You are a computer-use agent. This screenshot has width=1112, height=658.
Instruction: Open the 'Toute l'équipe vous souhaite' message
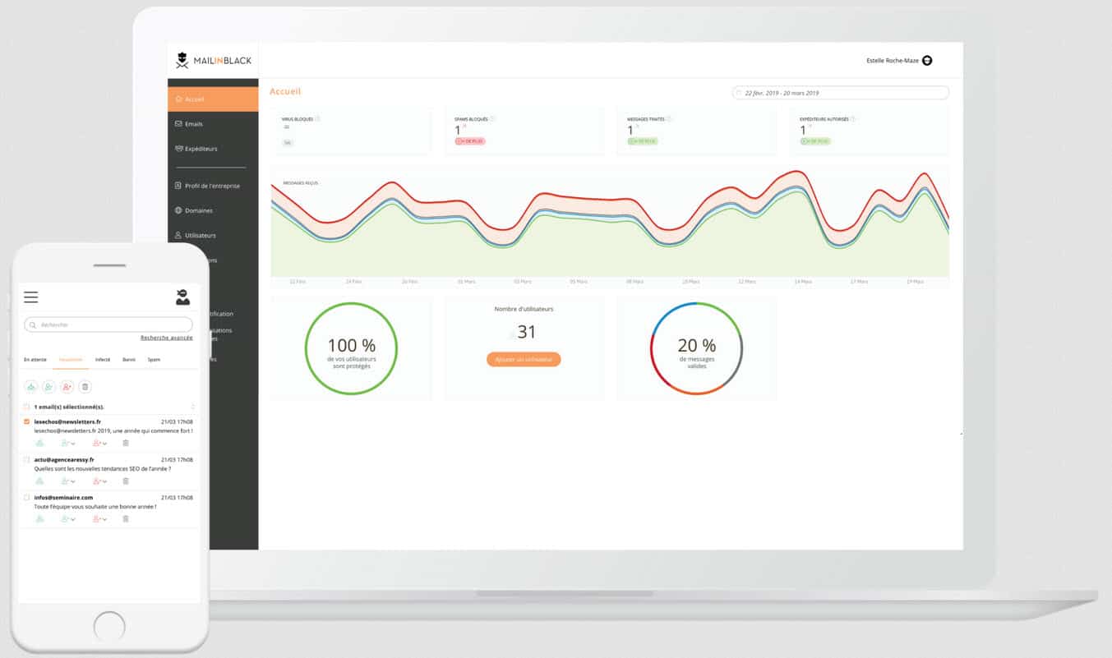(95, 506)
